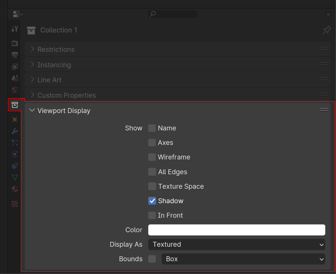Open the Object Constraints tab
This screenshot has width=336, height=274.
pyautogui.click(x=14, y=166)
